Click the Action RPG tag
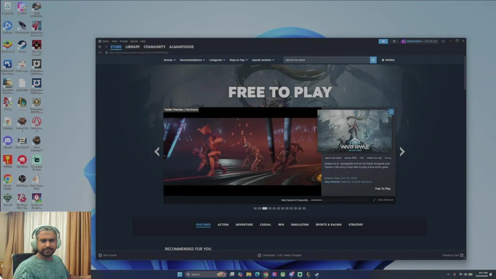This screenshot has height=279, width=496. click(x=351, y=158)
